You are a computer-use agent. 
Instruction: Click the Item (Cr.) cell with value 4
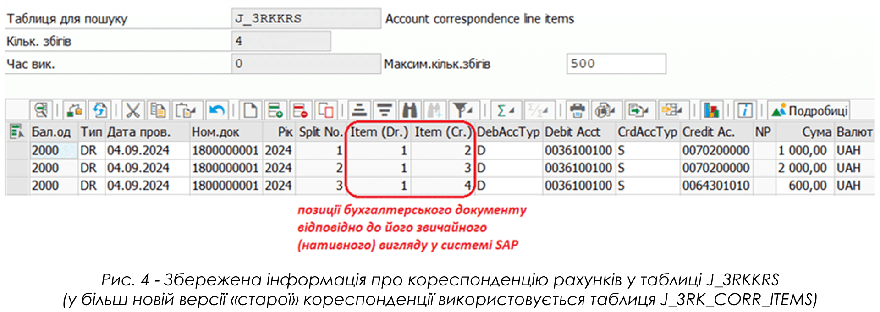click(x=442, y=186)
